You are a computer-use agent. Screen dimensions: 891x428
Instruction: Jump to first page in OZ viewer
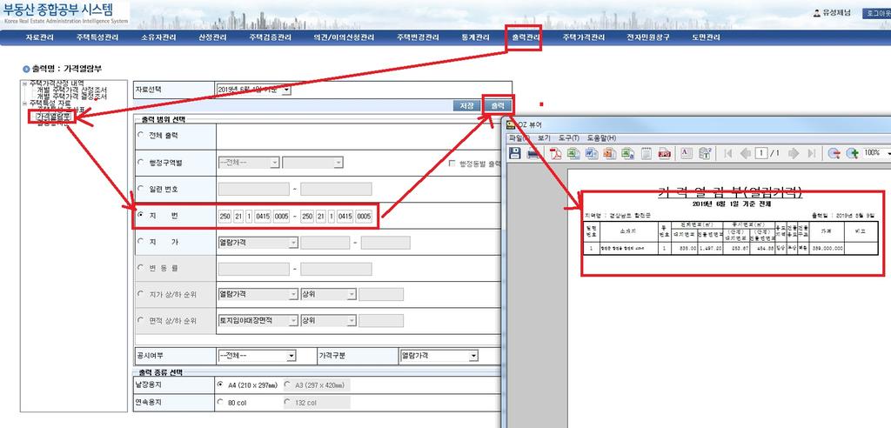[x=729, y=153]
